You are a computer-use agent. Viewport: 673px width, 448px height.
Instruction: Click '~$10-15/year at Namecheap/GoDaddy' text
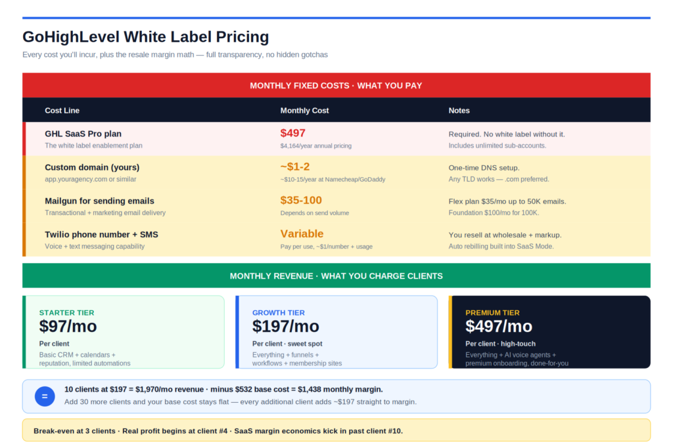click(x=333, y=180)
